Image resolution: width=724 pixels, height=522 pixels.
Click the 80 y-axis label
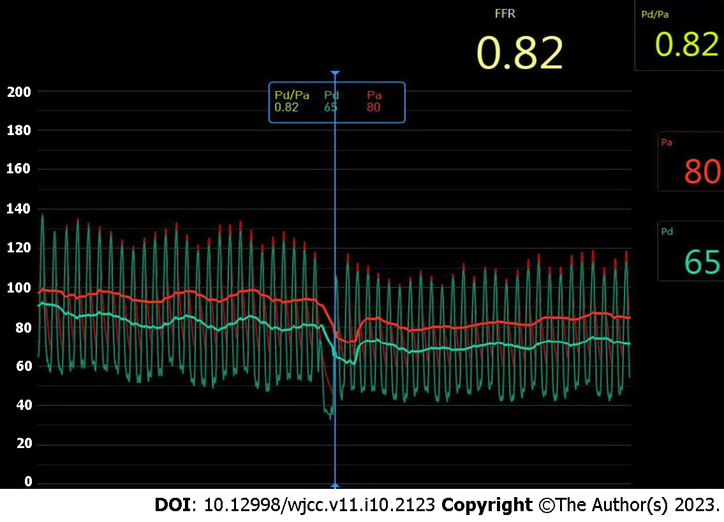(24, 328)
